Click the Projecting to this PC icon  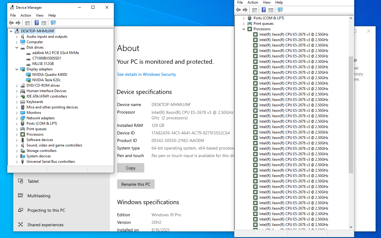pyautogui.click(x=21, y=210)
